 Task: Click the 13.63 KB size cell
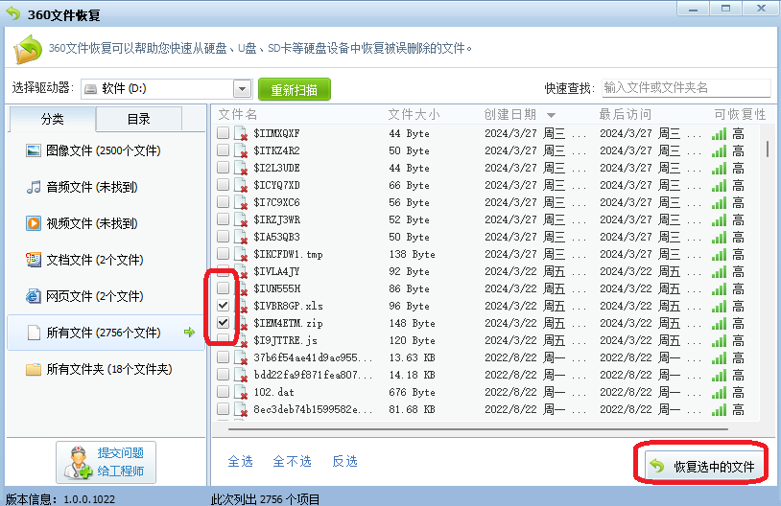coord(412,357)
